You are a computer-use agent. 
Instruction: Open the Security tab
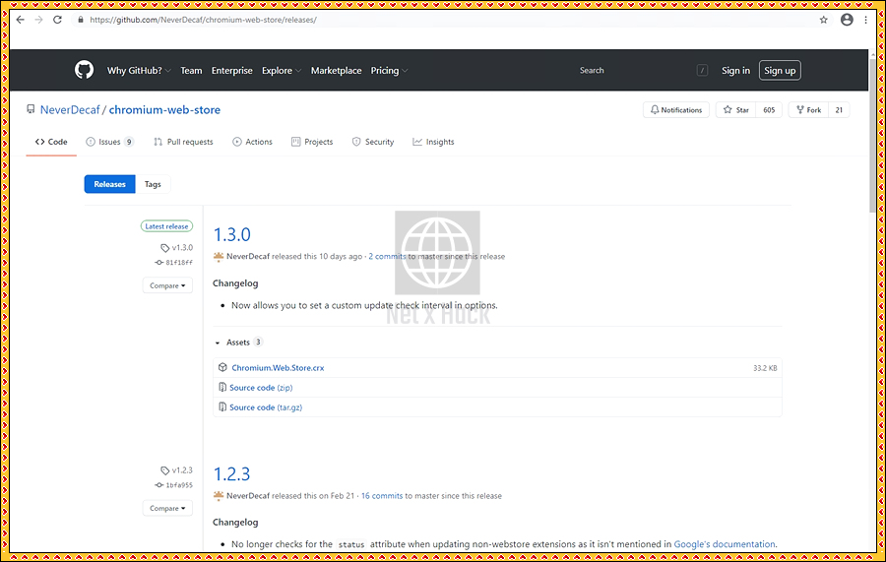(x=373, y=142)
